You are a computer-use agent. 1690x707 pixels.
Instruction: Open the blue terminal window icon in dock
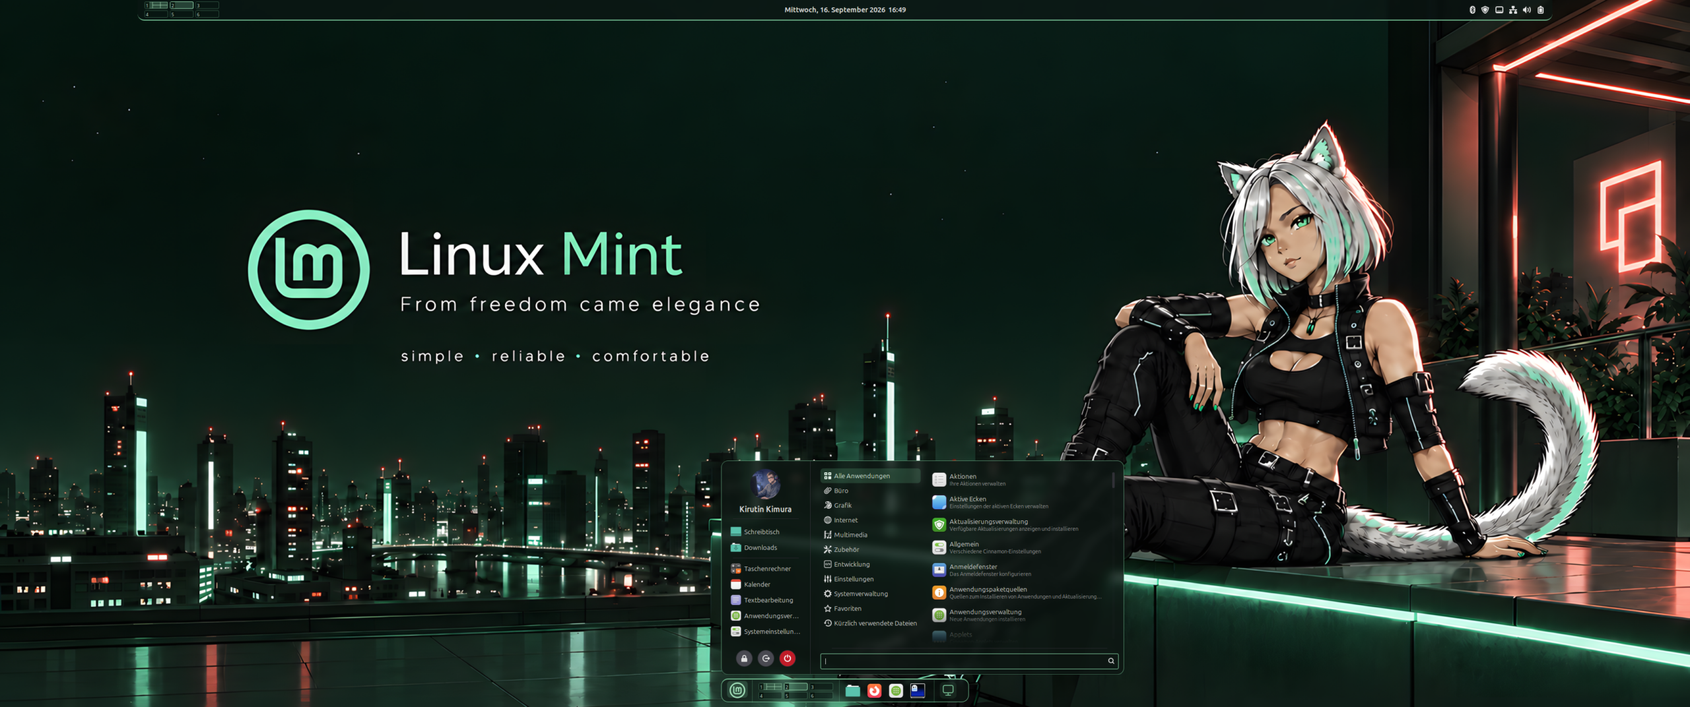(x=918, y=691)
